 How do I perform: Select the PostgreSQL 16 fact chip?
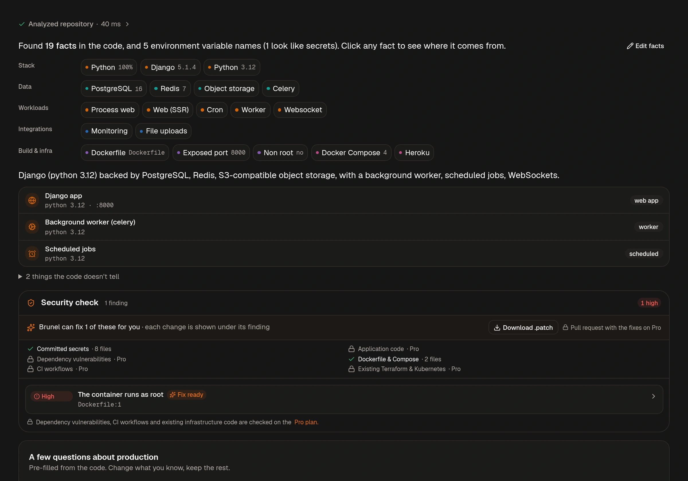114,88
